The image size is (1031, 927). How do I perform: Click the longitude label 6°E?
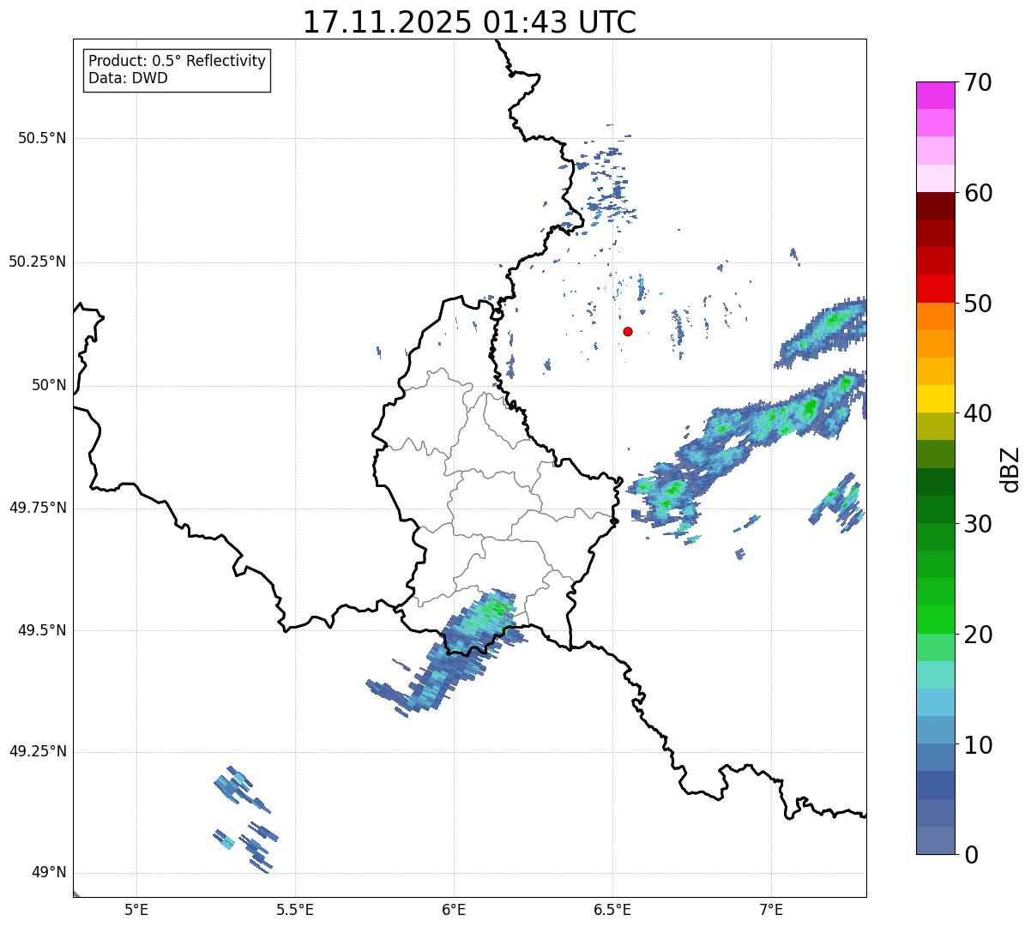(454, 909)
